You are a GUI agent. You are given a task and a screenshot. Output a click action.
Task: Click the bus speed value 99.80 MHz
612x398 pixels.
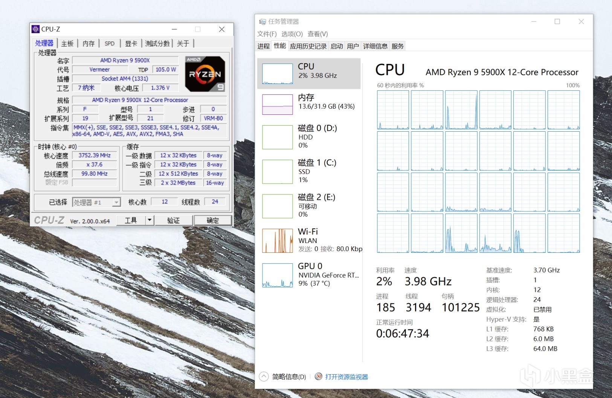pos(95,174)
